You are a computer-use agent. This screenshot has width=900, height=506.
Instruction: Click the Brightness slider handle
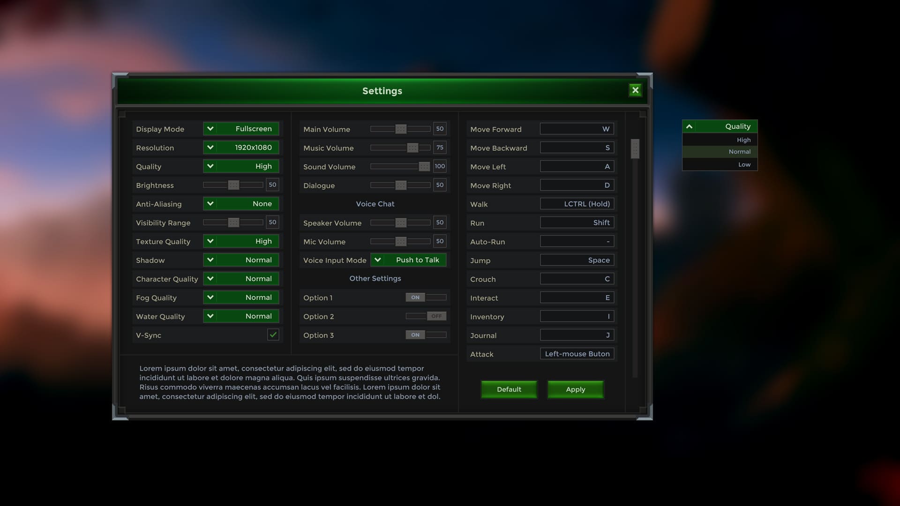click(233, 185)
